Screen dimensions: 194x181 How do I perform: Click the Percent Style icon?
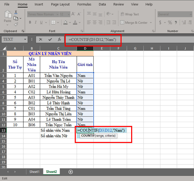click(170, 23)
